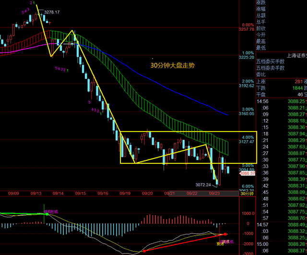
Task: Click the 最低 field label
Action: point(261,48)
